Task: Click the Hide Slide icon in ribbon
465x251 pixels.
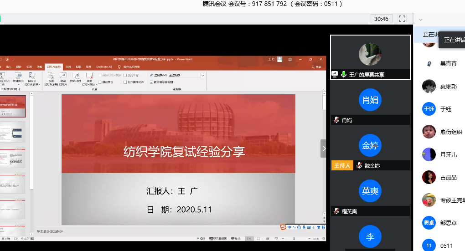Action: point(63,76)
